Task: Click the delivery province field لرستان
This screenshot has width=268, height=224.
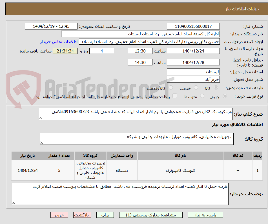Action: [193, 72]
